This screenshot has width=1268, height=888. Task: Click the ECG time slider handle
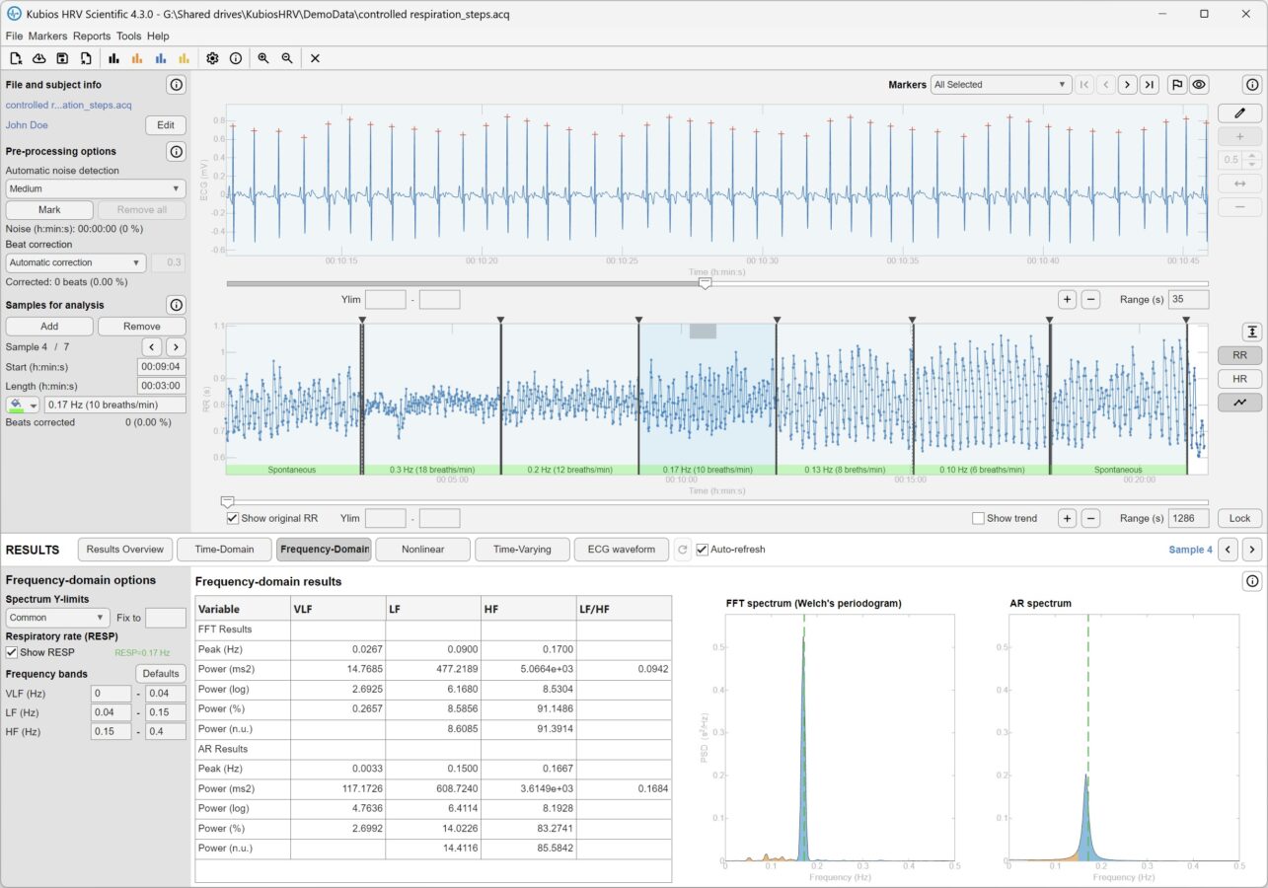(x=705, y=283)
